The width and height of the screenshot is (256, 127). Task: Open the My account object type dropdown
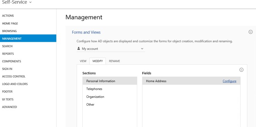(111, 49)
